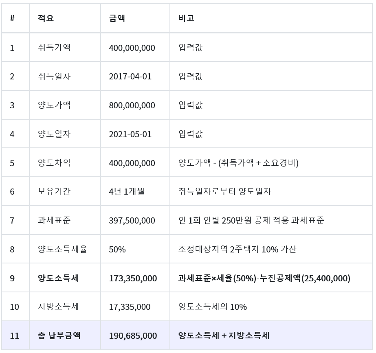Click the 적요 column header

46,19
